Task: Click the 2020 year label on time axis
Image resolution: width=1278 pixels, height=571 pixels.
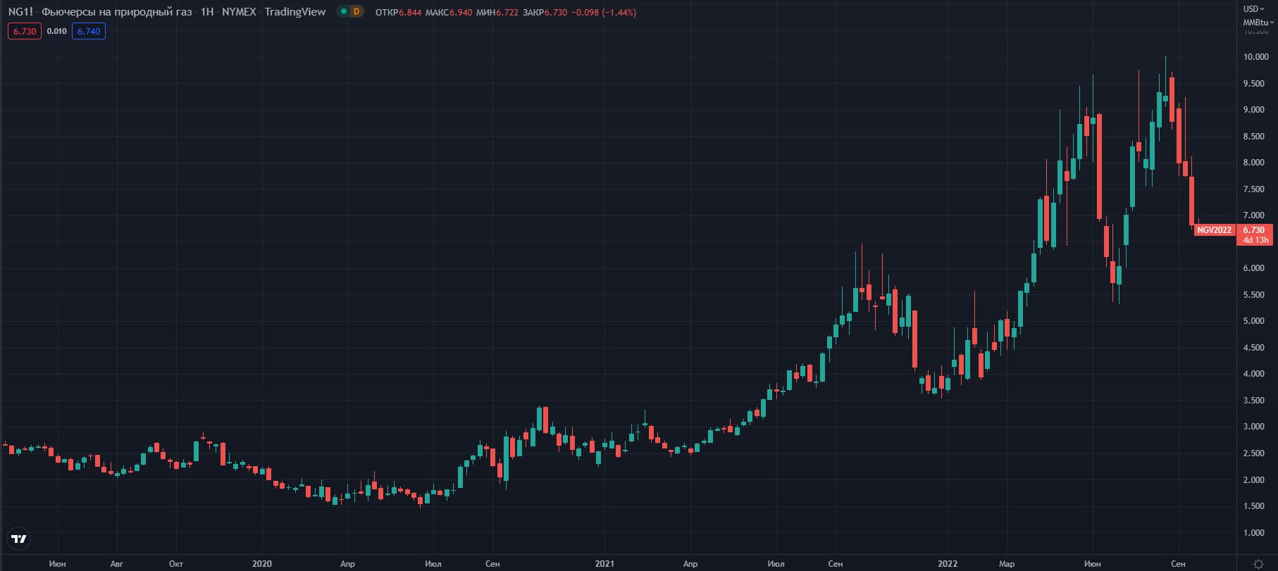Action: click(x=262, y=564)
